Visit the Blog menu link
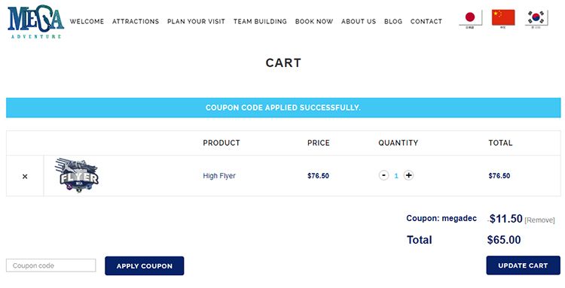 tap(393, 22)
